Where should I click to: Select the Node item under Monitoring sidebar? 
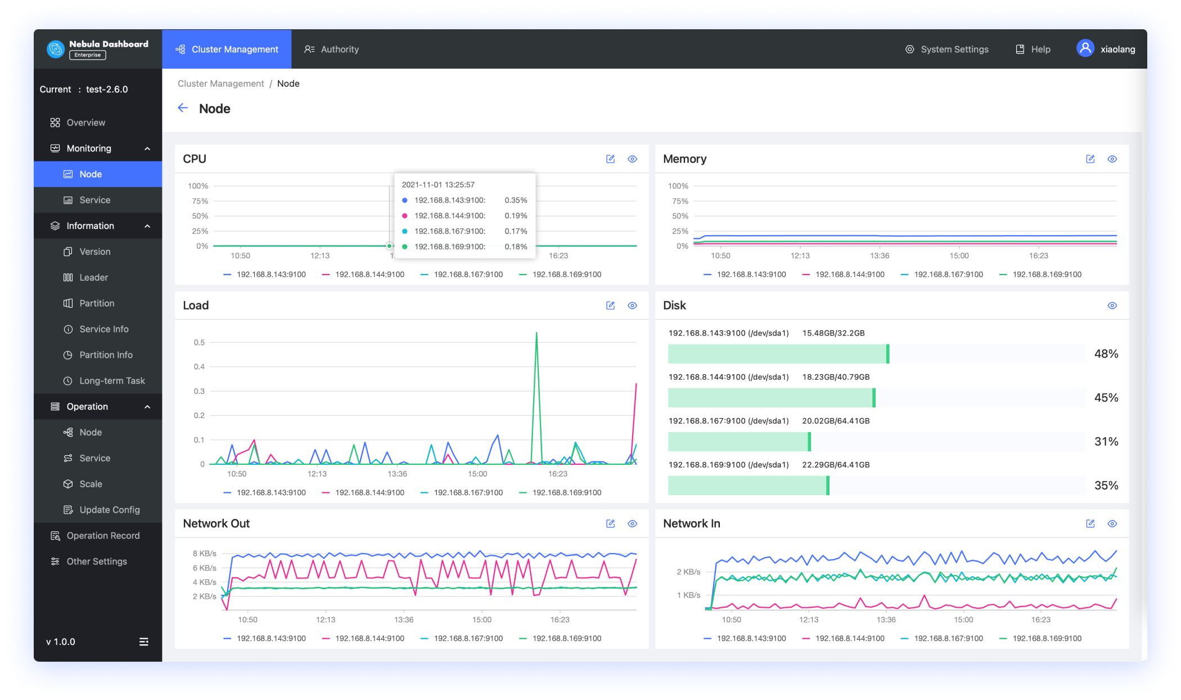[x=90, y=174]
